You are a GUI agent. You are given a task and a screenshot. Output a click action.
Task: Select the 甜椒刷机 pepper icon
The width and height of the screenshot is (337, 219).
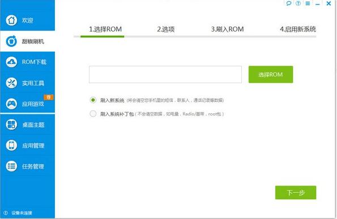coord(11,41)
